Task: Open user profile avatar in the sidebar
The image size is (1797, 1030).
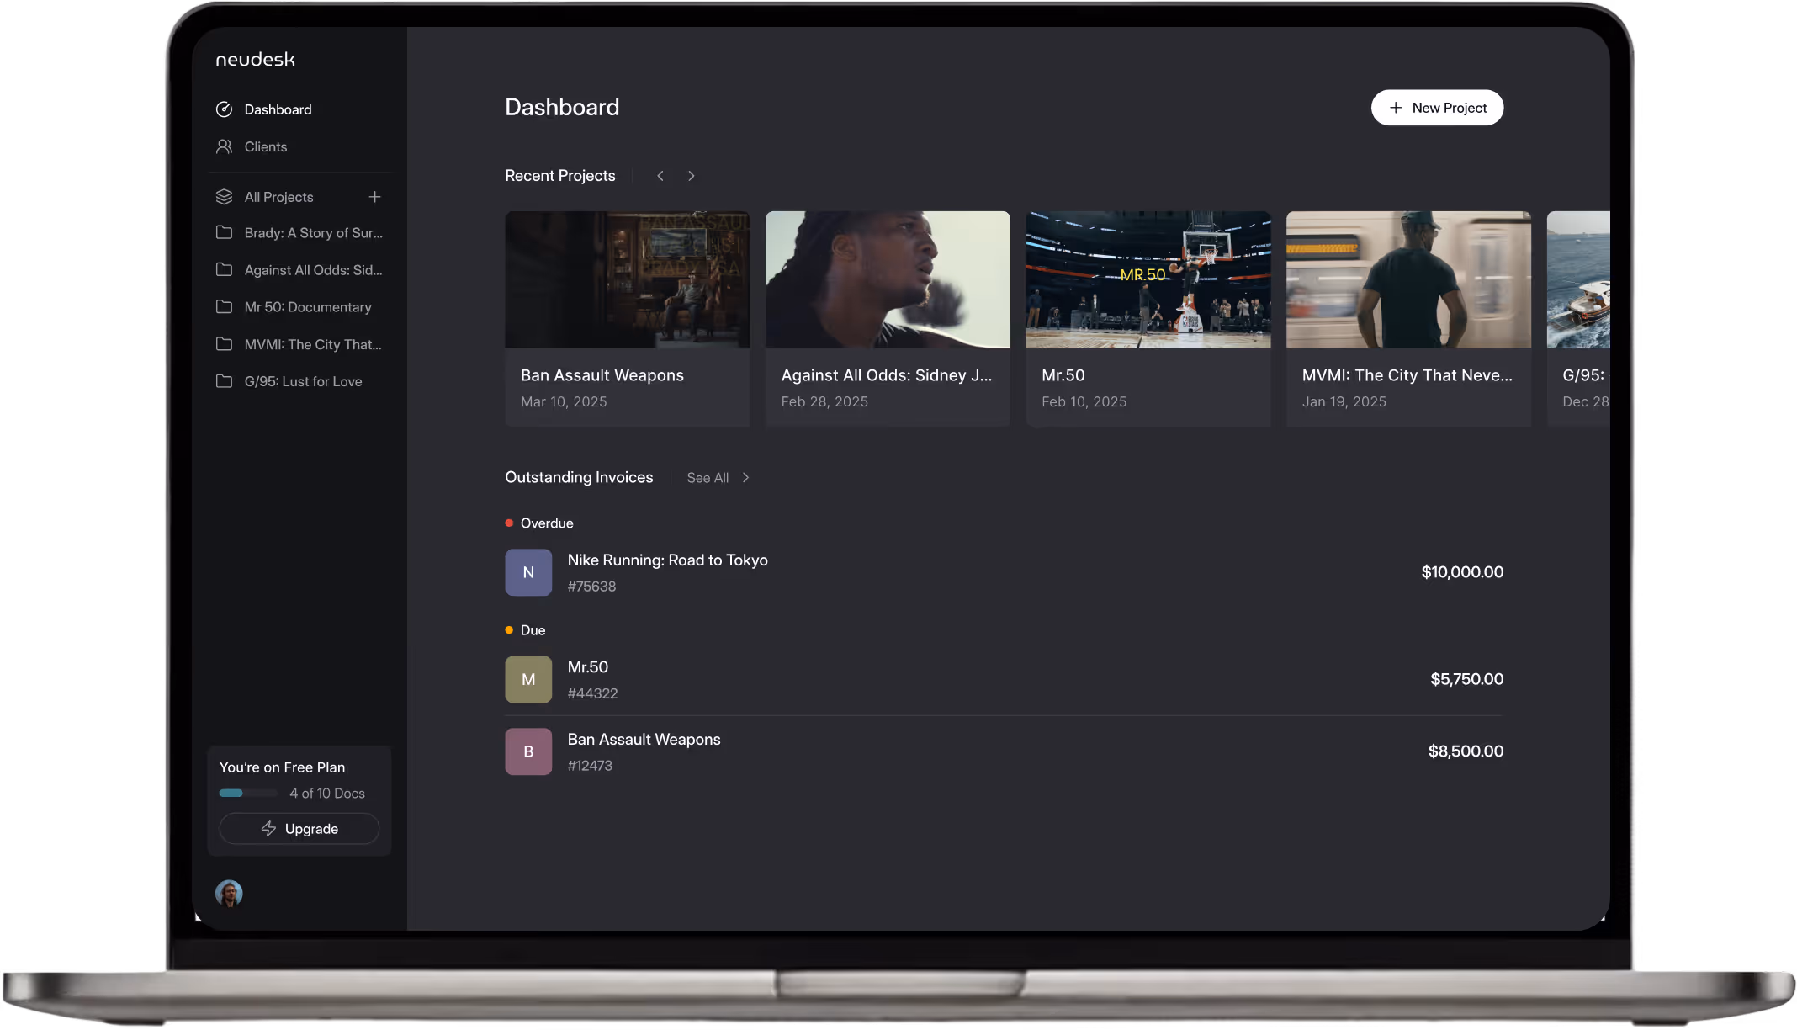Action: (229, 893)
